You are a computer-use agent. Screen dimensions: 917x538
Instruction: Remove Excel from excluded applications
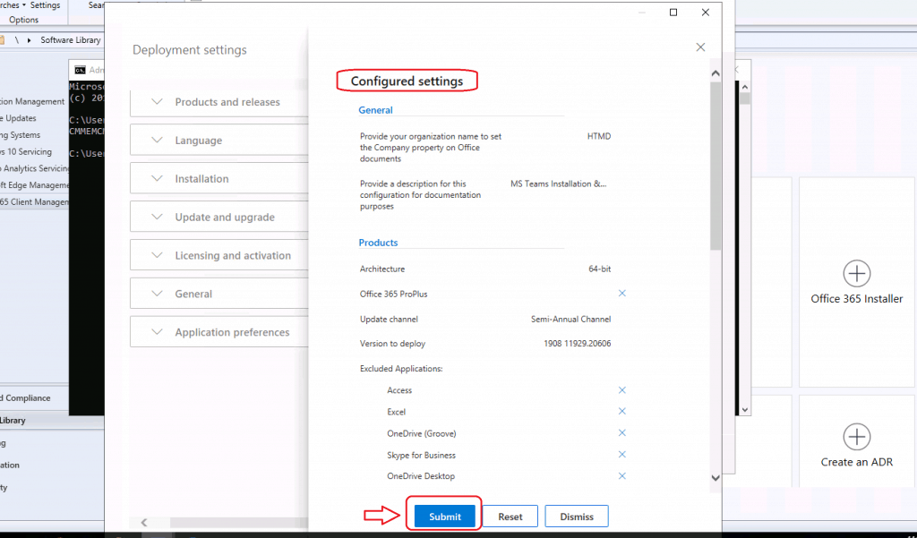[x=622, y=411]
